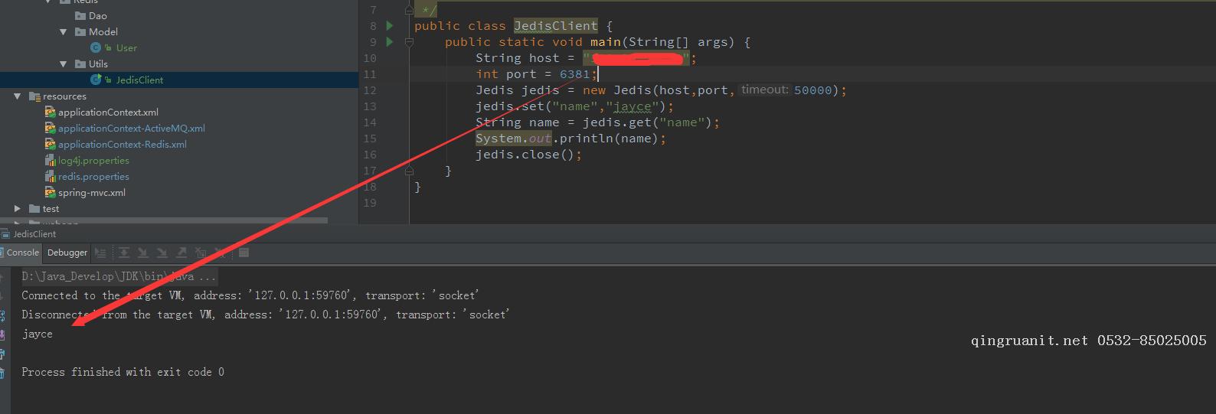Select the Dao package in tree

pos(98,15)
